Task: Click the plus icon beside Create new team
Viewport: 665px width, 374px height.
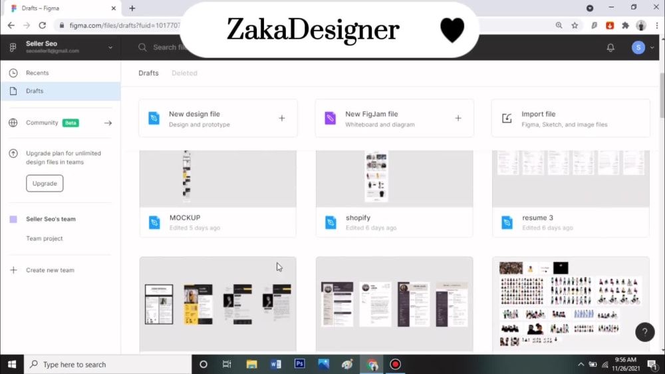Action: tap(13, 270)
